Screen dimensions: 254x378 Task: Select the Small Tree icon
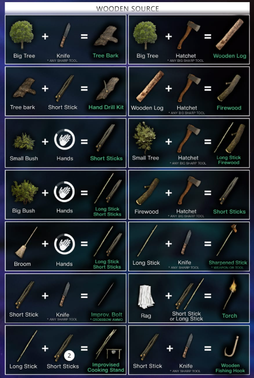(x=144, y=137)
